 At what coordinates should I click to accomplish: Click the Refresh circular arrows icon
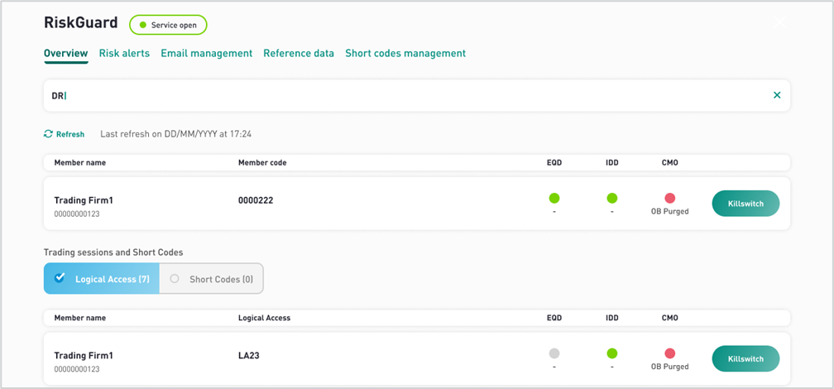click(x=48, y=134)
